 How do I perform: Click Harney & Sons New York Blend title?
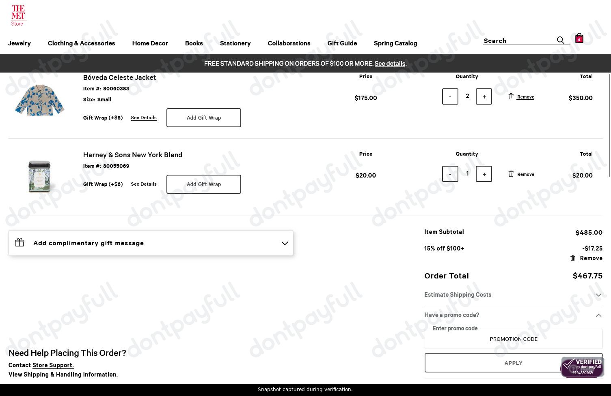(x=133, y=155)
